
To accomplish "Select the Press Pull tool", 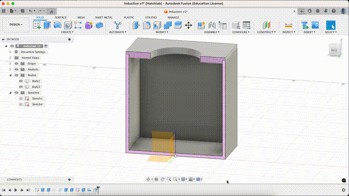I will tap(136, 25).
